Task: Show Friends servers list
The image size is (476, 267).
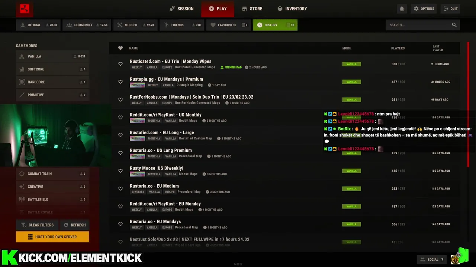Action: 182,25
